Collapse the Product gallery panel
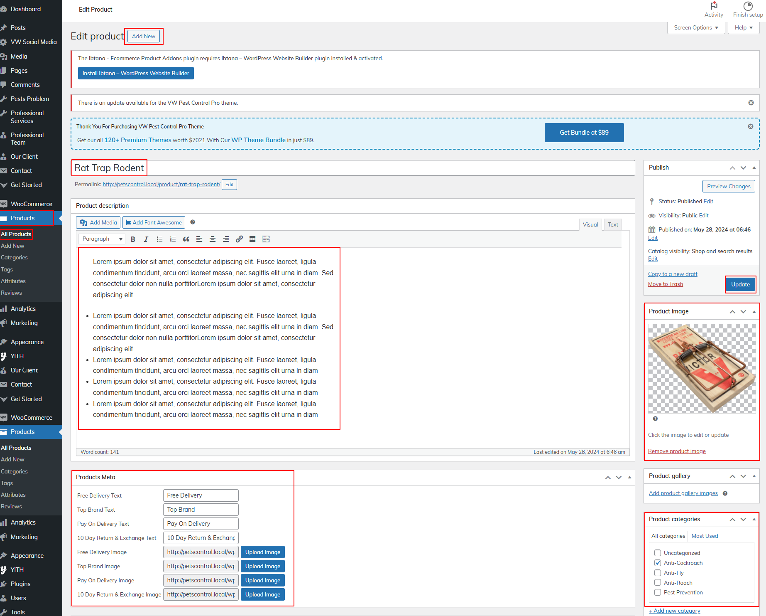Viewport: 766px width, 616px height. click(754, 476)
